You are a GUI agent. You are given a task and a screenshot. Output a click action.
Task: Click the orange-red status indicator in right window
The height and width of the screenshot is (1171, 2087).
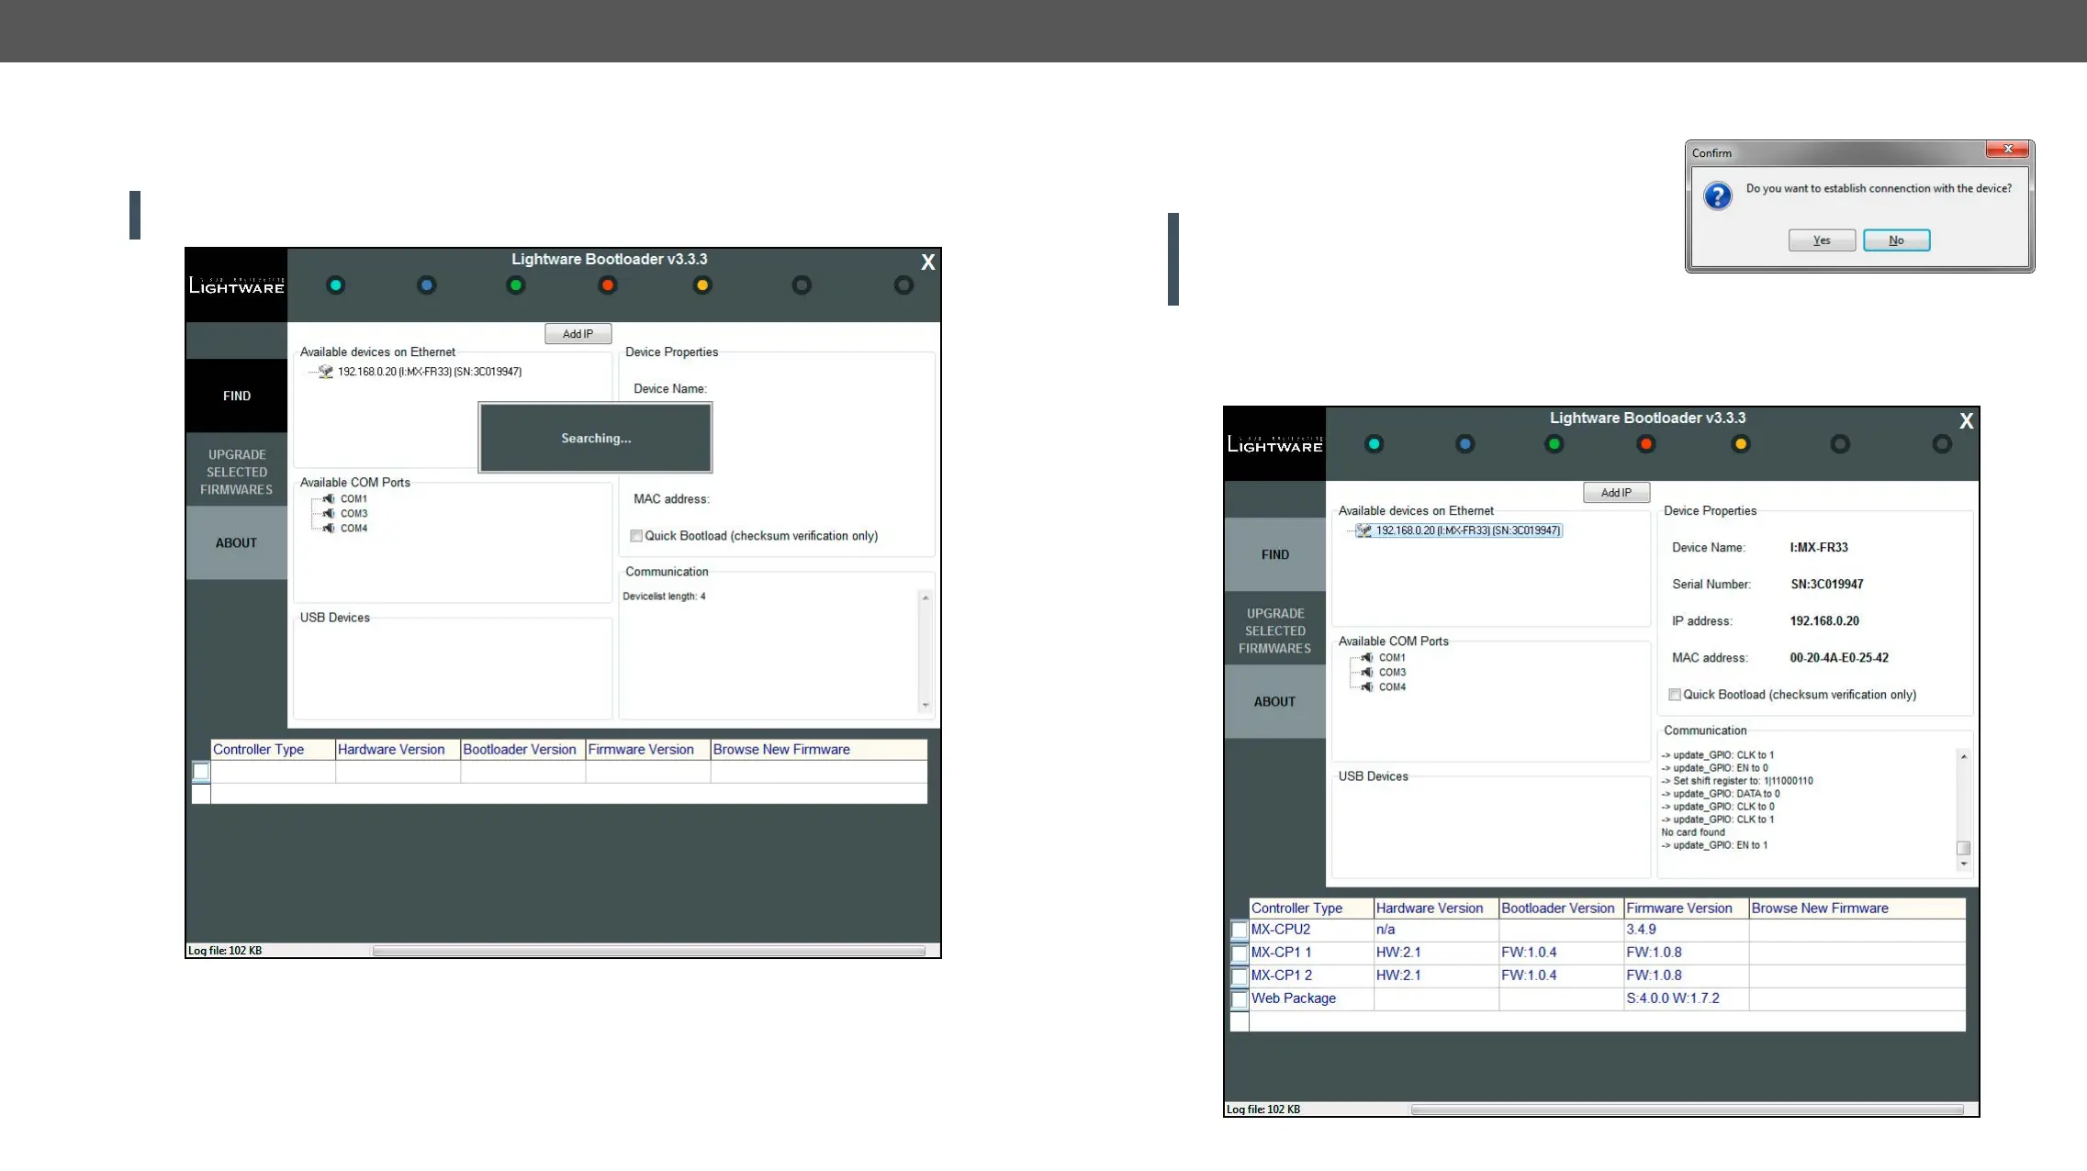click(1645, 444)
